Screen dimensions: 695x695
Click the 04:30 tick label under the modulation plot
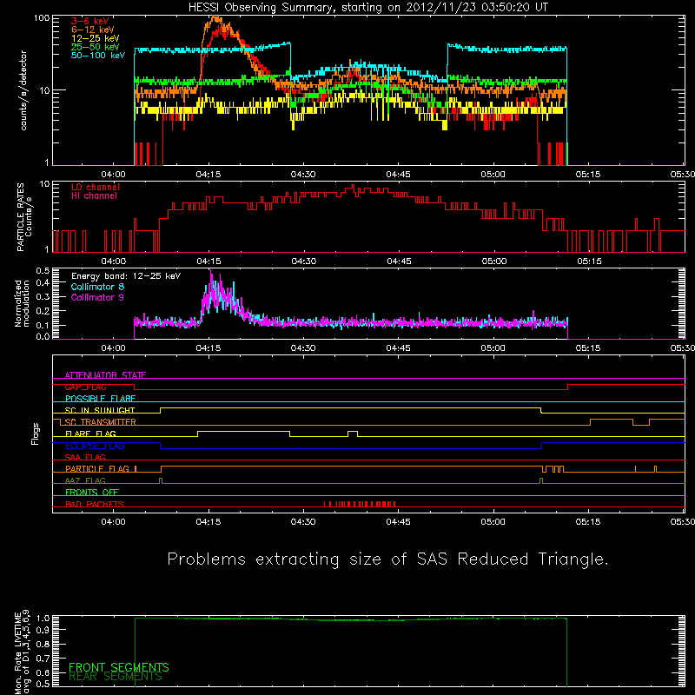[303, 348]
